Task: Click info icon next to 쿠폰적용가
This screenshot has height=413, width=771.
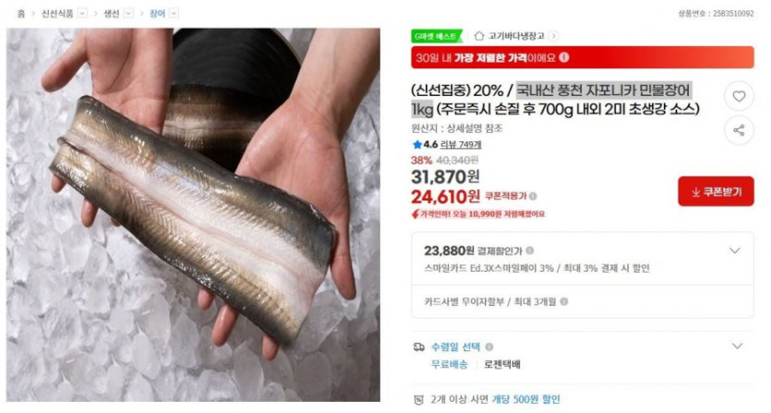Action: (533, 196)
